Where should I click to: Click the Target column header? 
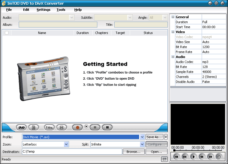pos(120,33)
